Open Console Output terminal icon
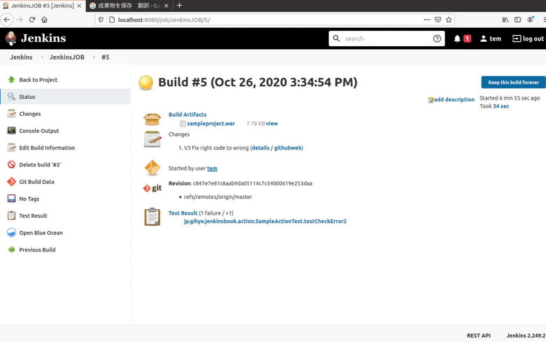 point(12,130)
